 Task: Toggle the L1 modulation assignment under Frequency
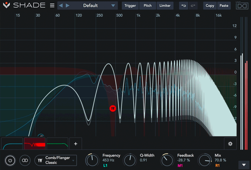pos(105,166)
